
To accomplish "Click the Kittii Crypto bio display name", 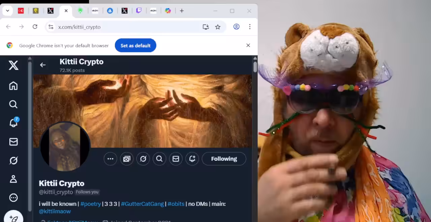I will pyautogui.click(x=62, y=183).
